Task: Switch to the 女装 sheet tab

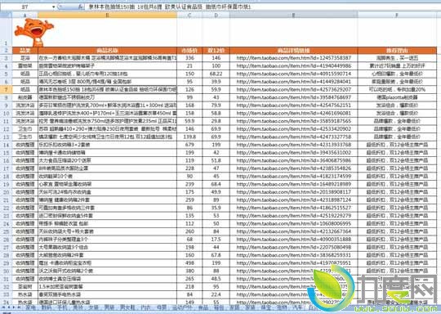Action: pyautogui.click(x=94, y=307)
